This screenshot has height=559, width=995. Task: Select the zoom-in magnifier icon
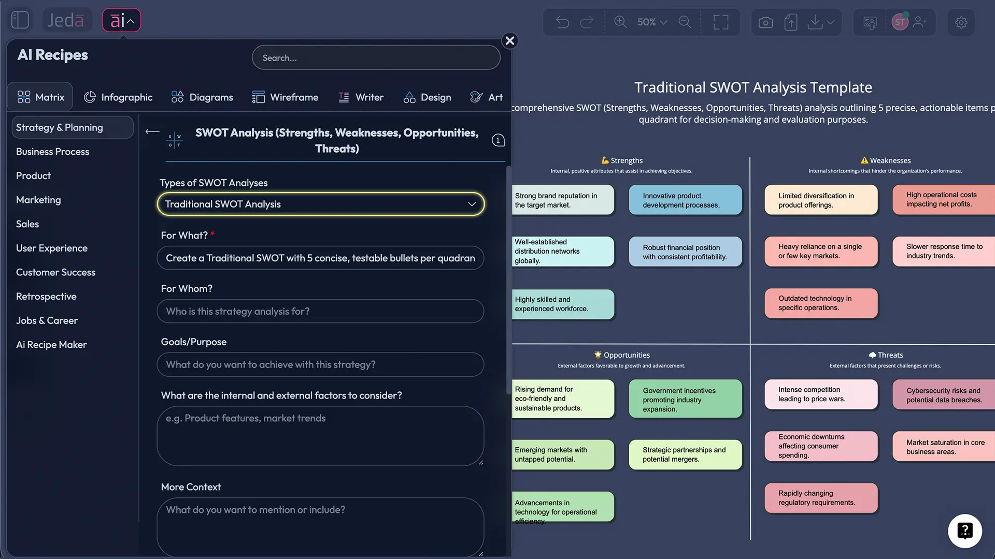coord(620,22)
